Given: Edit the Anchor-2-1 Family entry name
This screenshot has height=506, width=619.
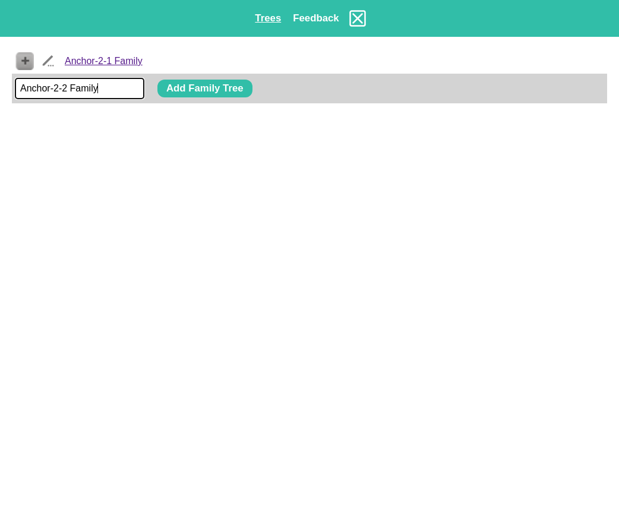Looking at the screenshot, I should pyautogui.click(x=48, y=61).
